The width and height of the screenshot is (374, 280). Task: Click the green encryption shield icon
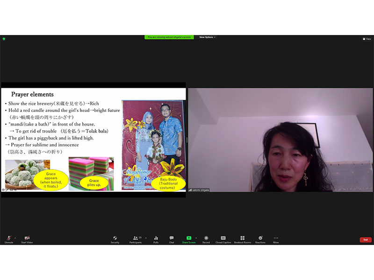3,39
